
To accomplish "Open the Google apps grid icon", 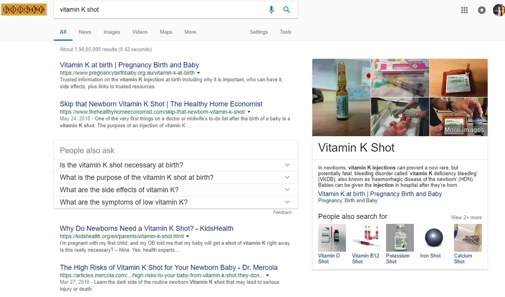I will pyautogui.click(x=464, y=10).
